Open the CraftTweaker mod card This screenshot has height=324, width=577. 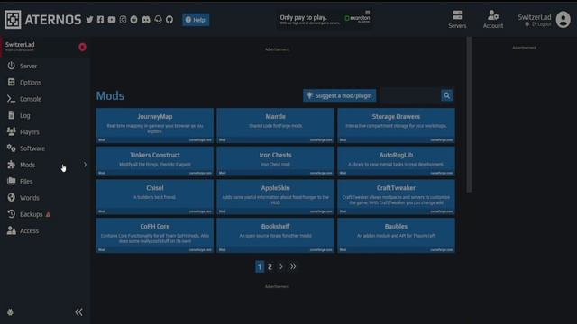click(396, 196)
